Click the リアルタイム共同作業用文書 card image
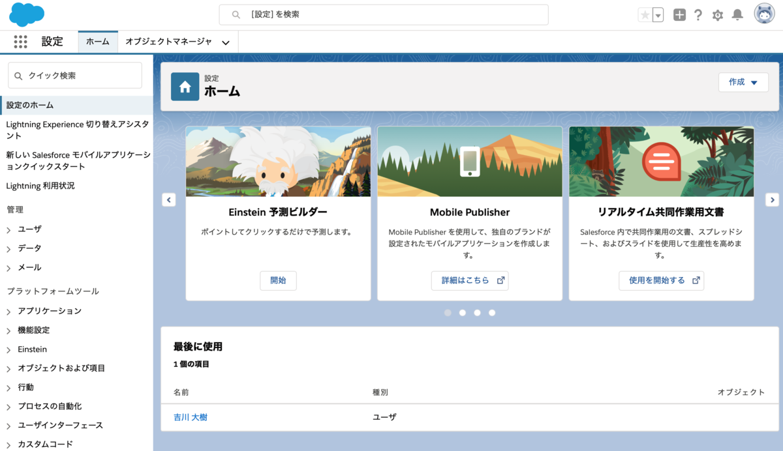 [662, 162]
